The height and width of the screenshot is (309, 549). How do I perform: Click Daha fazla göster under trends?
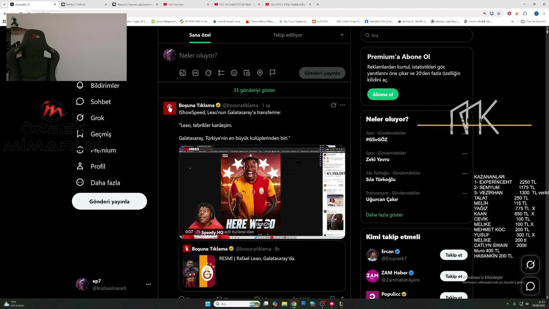(x=384, y=215)
